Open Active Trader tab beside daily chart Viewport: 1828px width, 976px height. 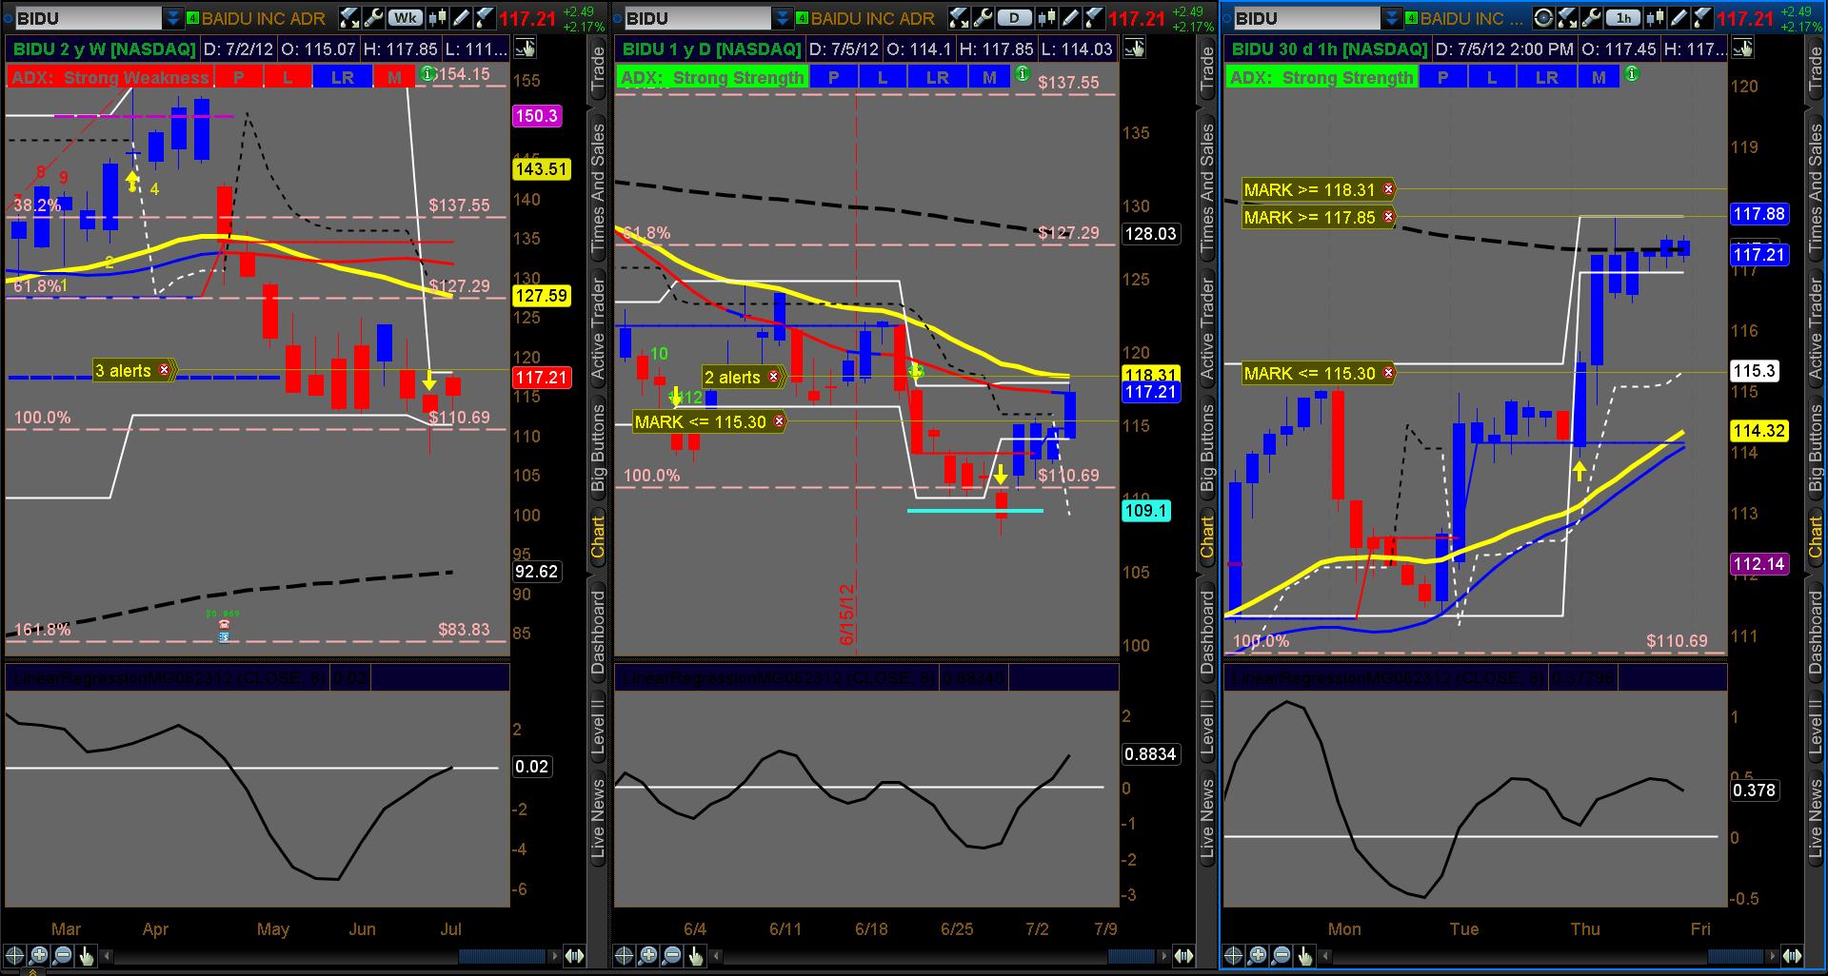click(1207, 330)
